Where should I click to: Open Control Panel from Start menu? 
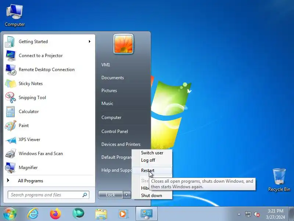(115, 131)
